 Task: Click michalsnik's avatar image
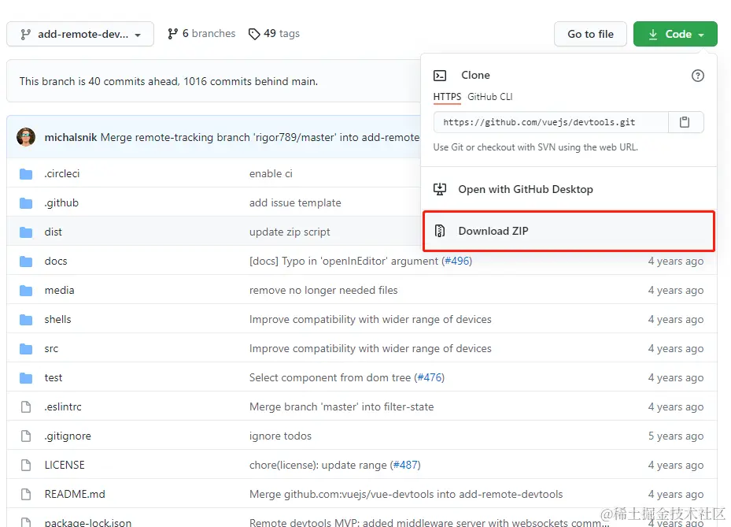[x=26, y=137]
